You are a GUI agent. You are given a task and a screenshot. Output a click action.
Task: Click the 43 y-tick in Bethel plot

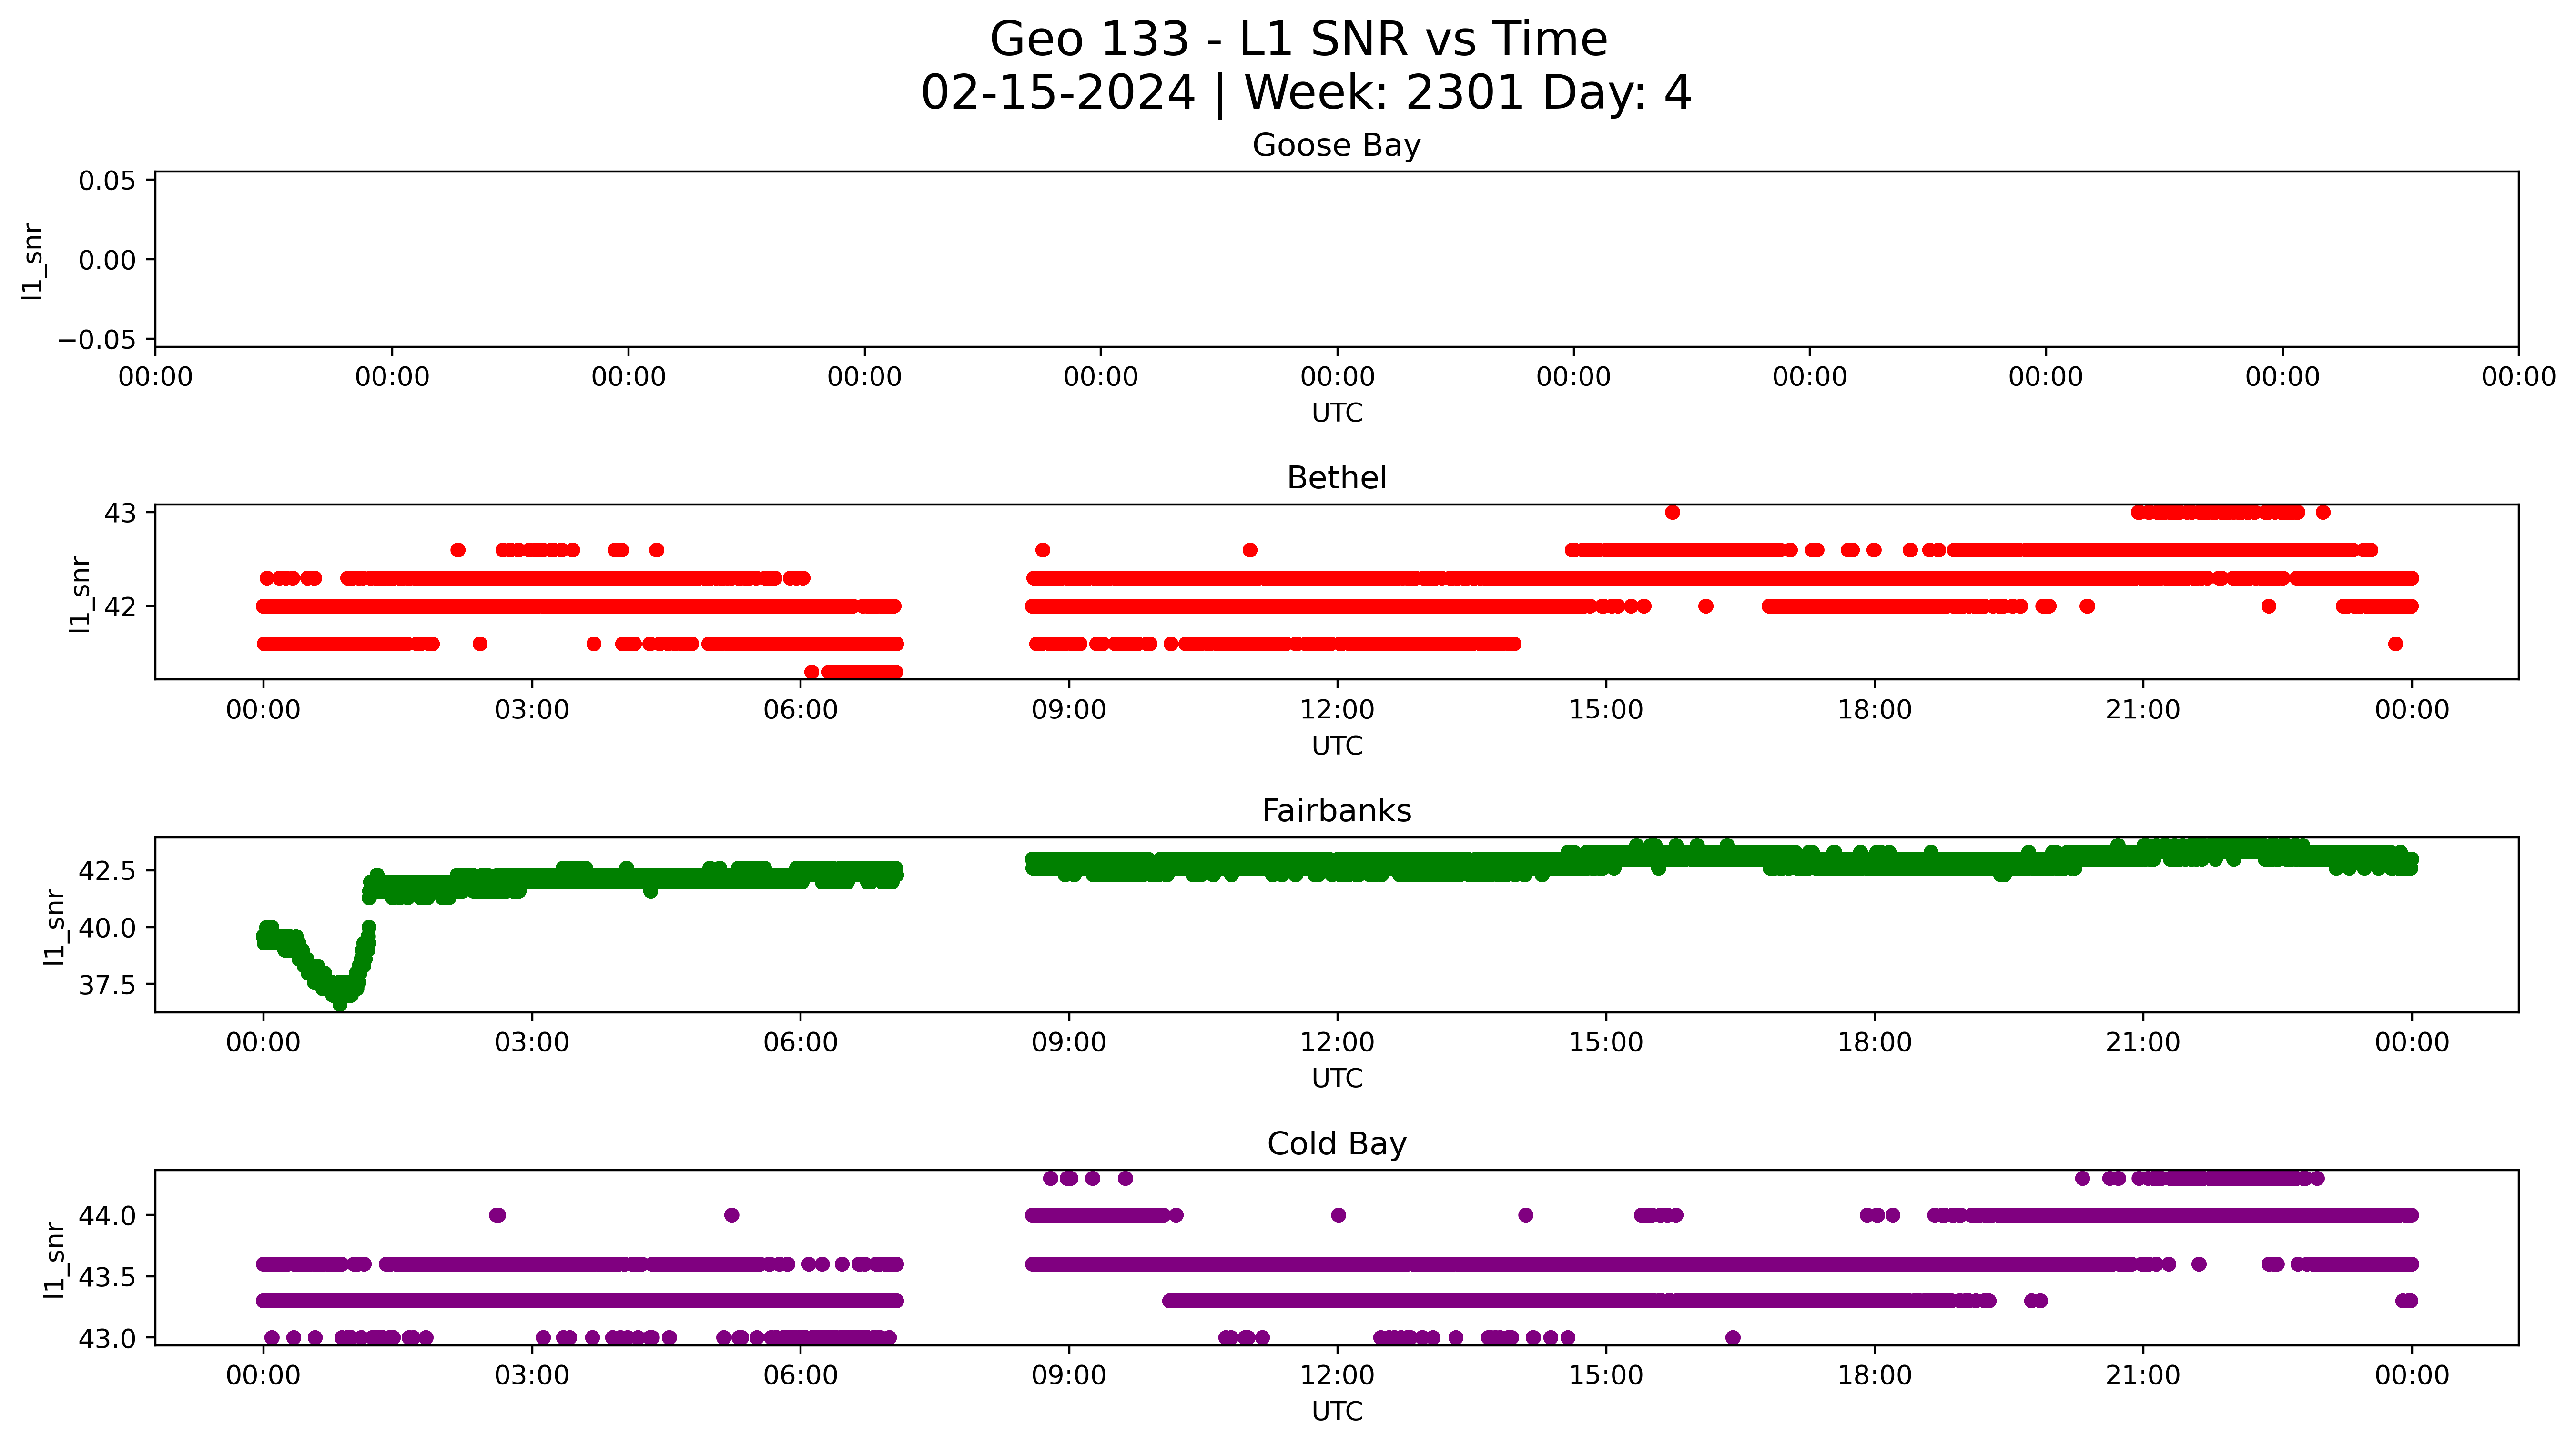pos(120,513)
